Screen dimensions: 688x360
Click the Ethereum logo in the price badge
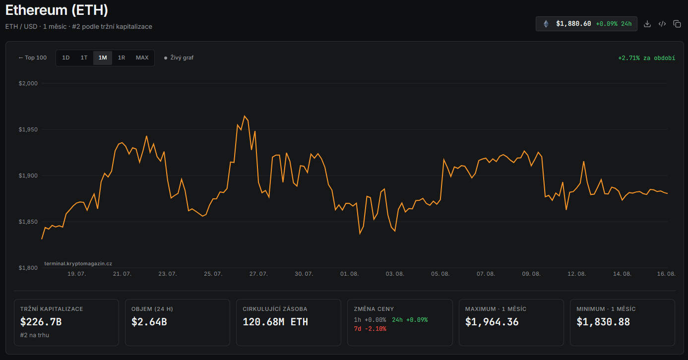[x=546, y=24]
